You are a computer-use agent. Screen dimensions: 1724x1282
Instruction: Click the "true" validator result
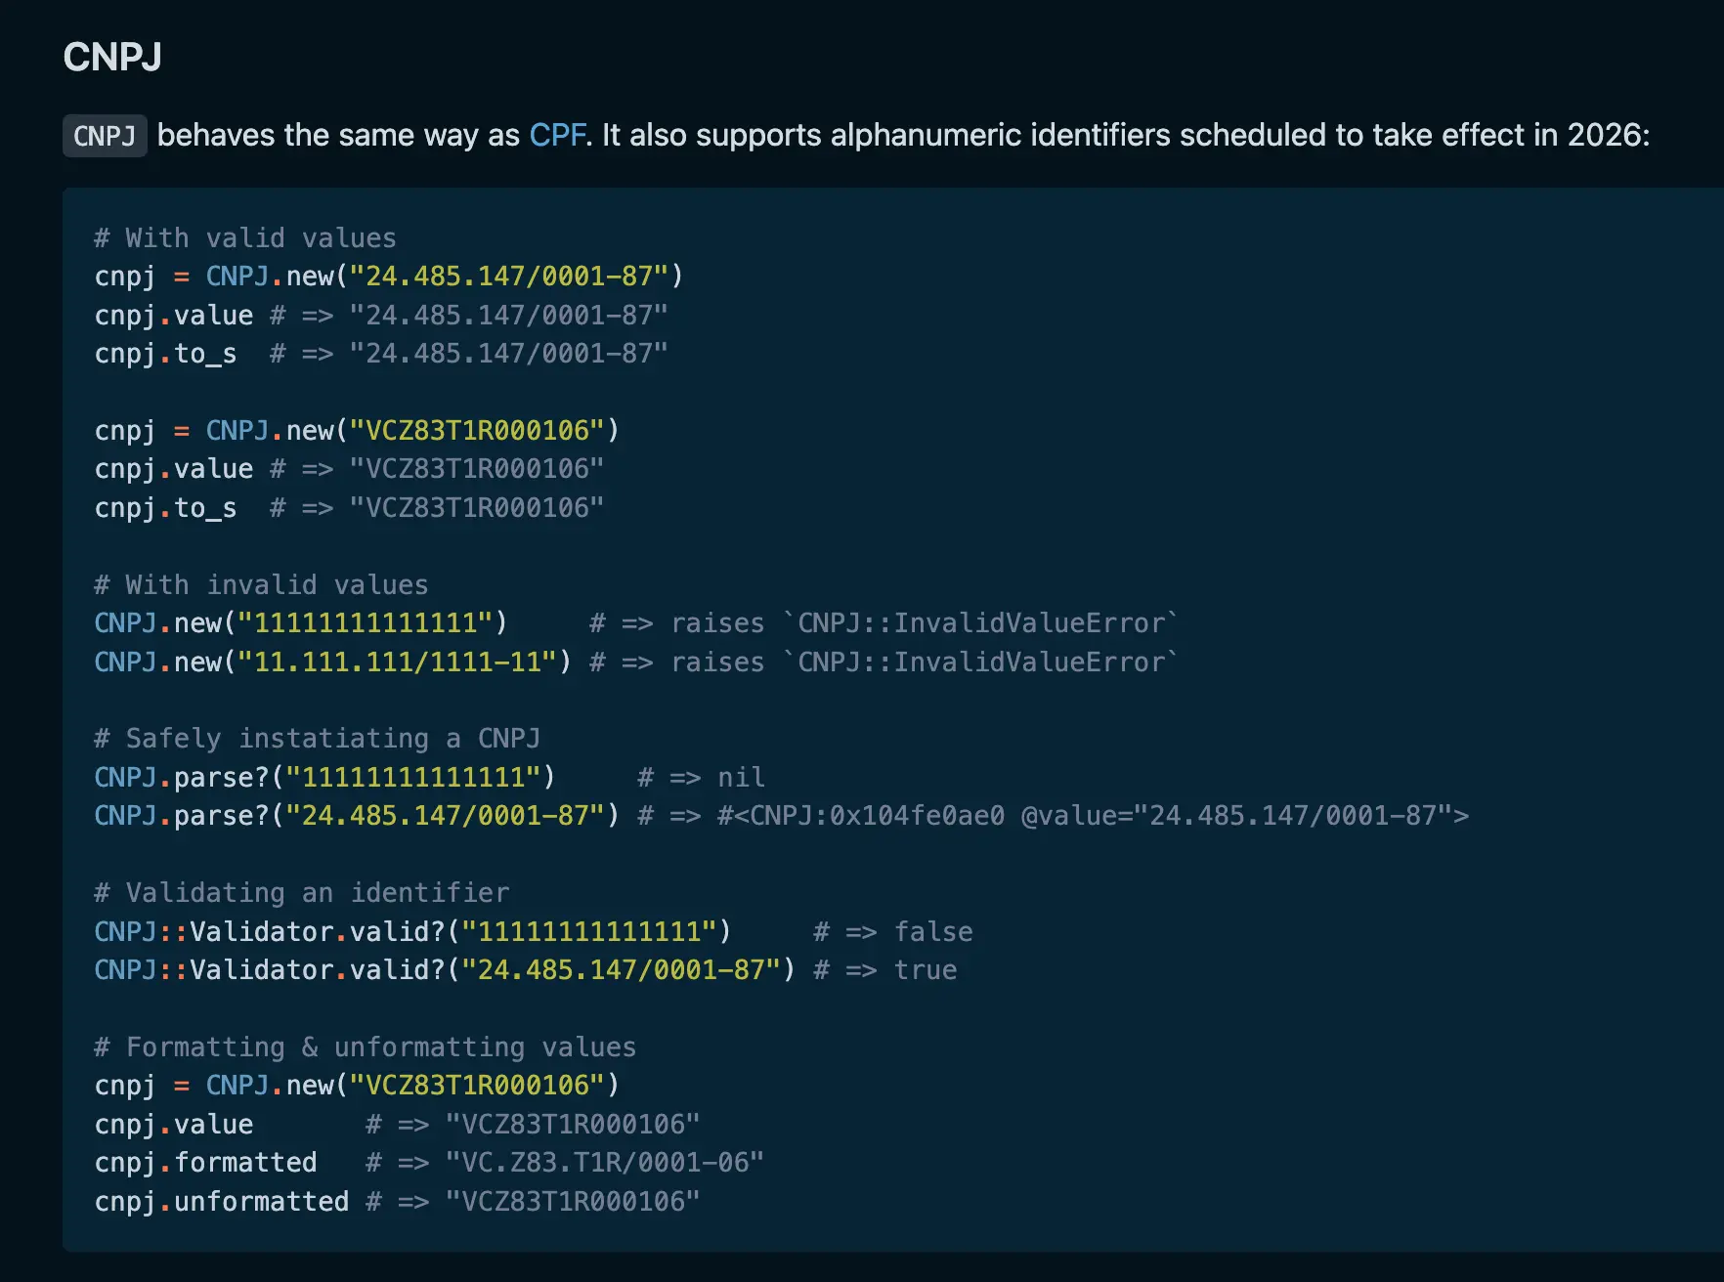926,970
